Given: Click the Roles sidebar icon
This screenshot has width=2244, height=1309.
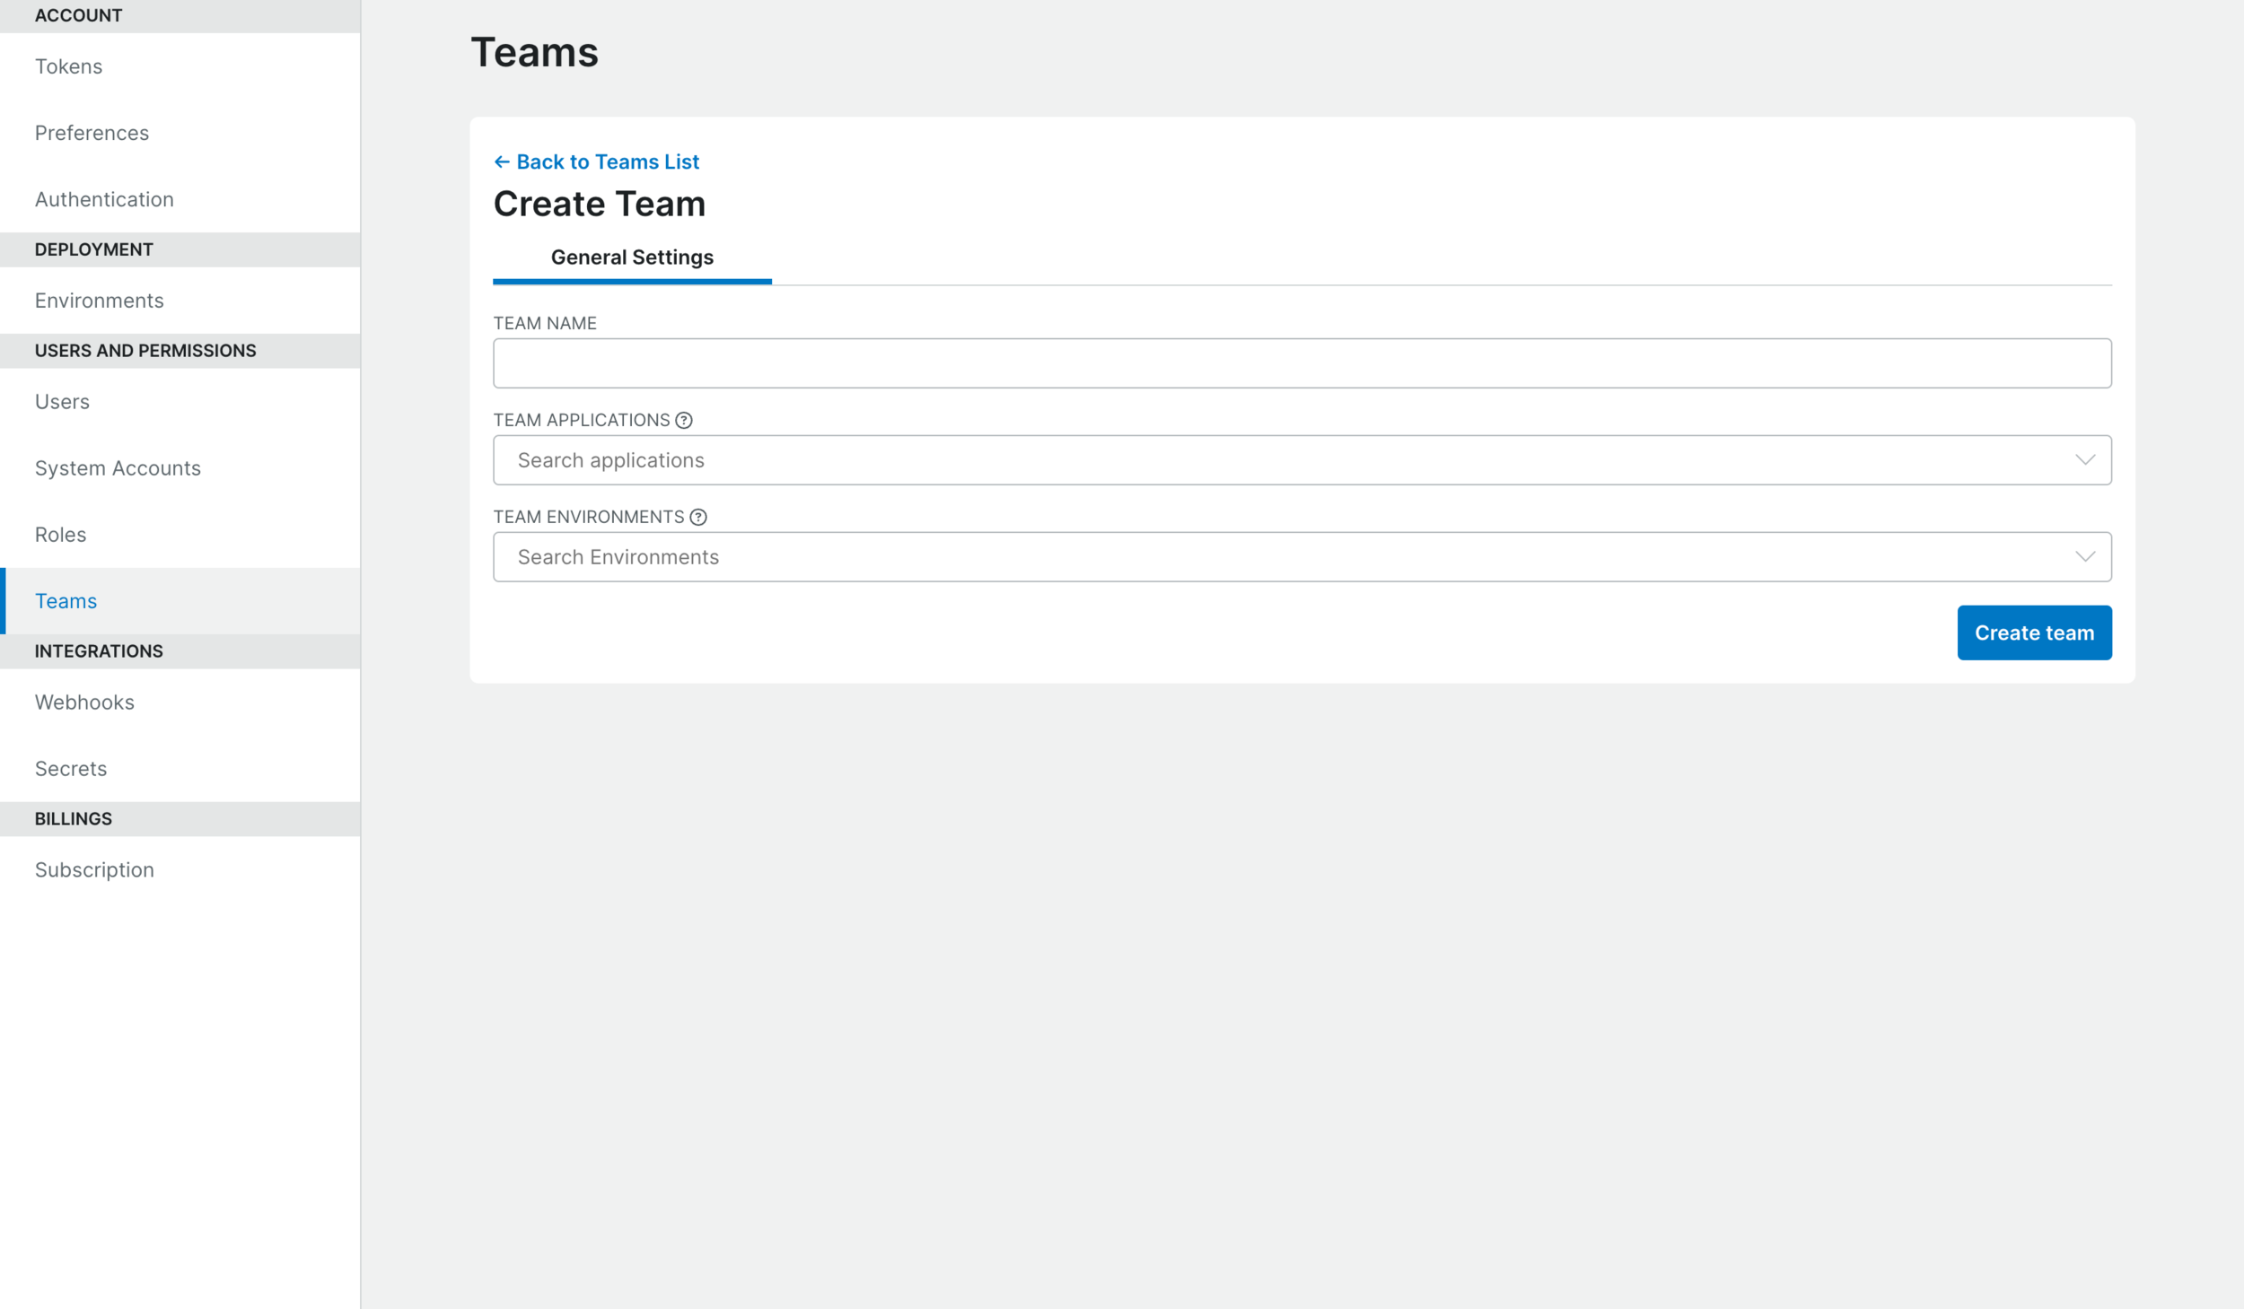Looking at the screenshot, I should pos(59,533).
